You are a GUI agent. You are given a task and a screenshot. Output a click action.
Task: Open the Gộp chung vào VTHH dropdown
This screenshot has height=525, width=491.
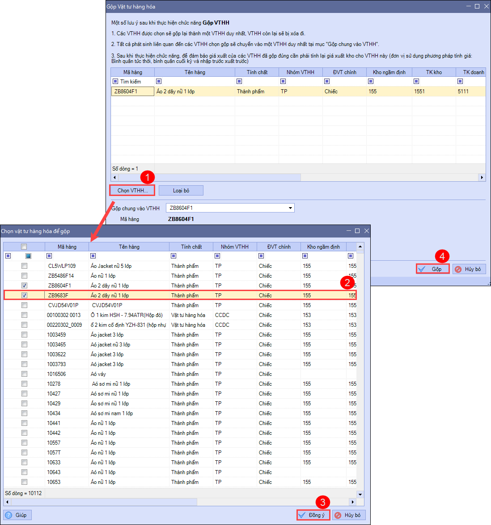pos(290,208)
